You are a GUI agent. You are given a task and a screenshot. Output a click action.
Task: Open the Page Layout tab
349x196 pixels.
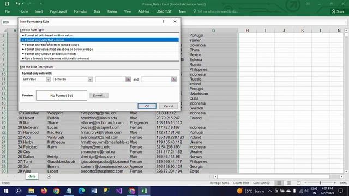pos(58,11)
